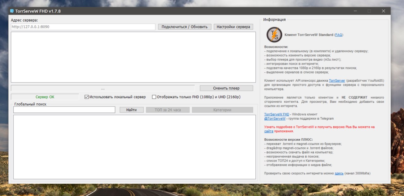The width and height of the screenshot is (404, 196).
Task: Click inside the search results list area
Action: coord(134,147)
